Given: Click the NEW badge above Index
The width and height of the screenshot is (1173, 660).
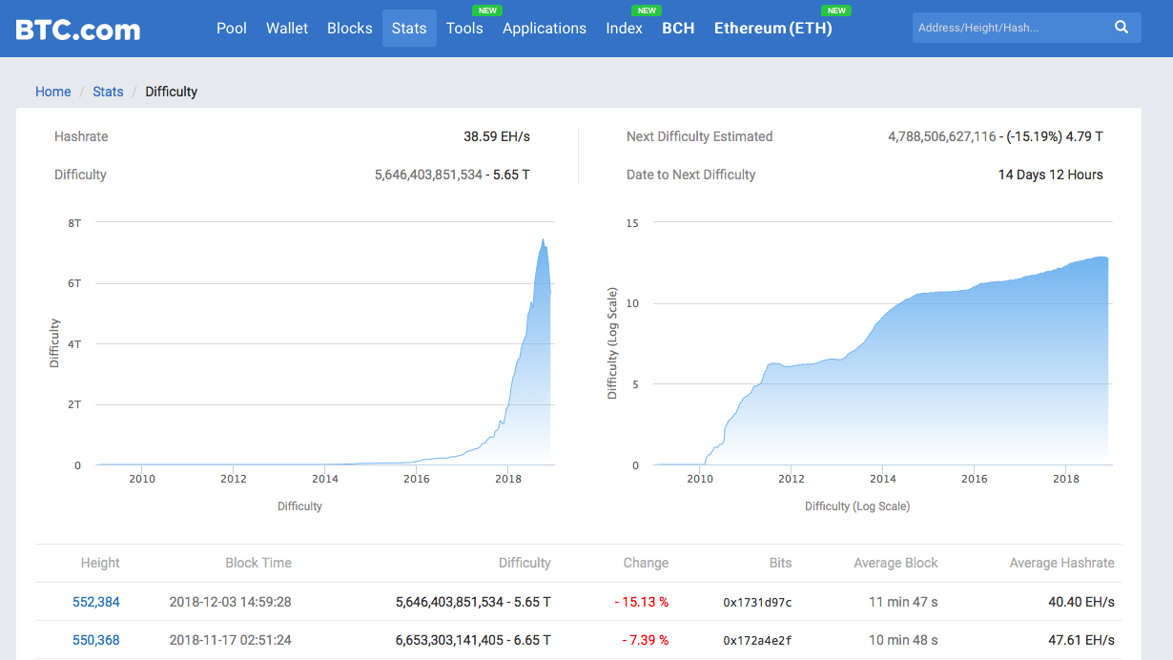Looking at the screenshot, I should [647, 10].
